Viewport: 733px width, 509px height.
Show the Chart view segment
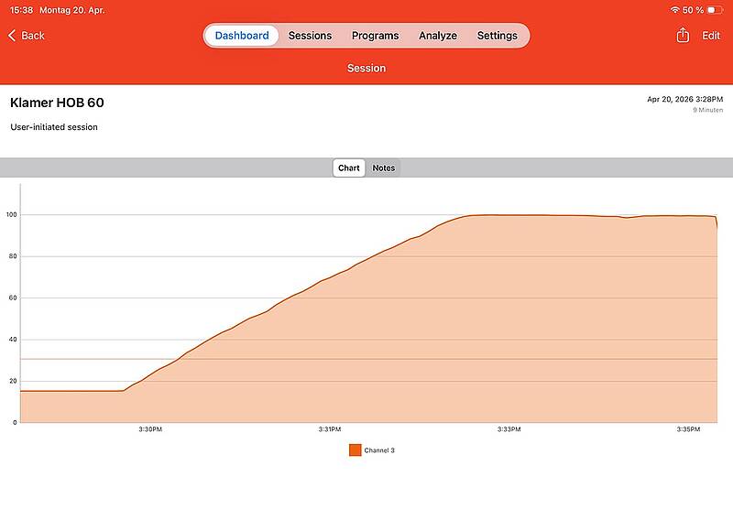(348, 168)
